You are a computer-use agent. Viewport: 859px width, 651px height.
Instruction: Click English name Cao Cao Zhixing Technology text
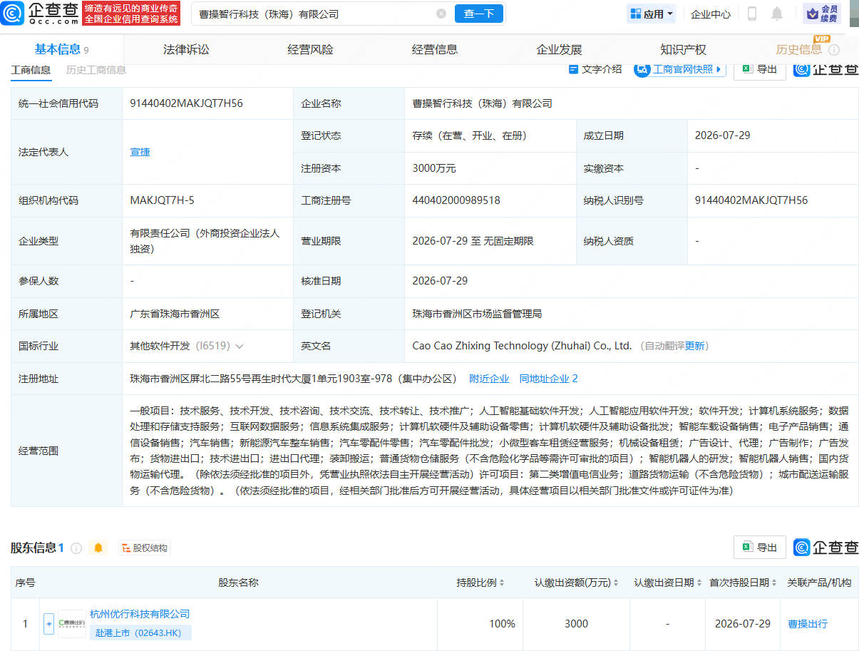(x=522, y=346)
